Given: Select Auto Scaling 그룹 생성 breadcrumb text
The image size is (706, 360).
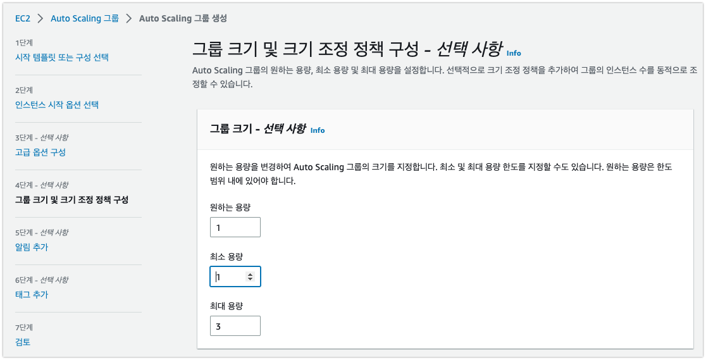Looking at the screenshot, I should pos(183,18).
